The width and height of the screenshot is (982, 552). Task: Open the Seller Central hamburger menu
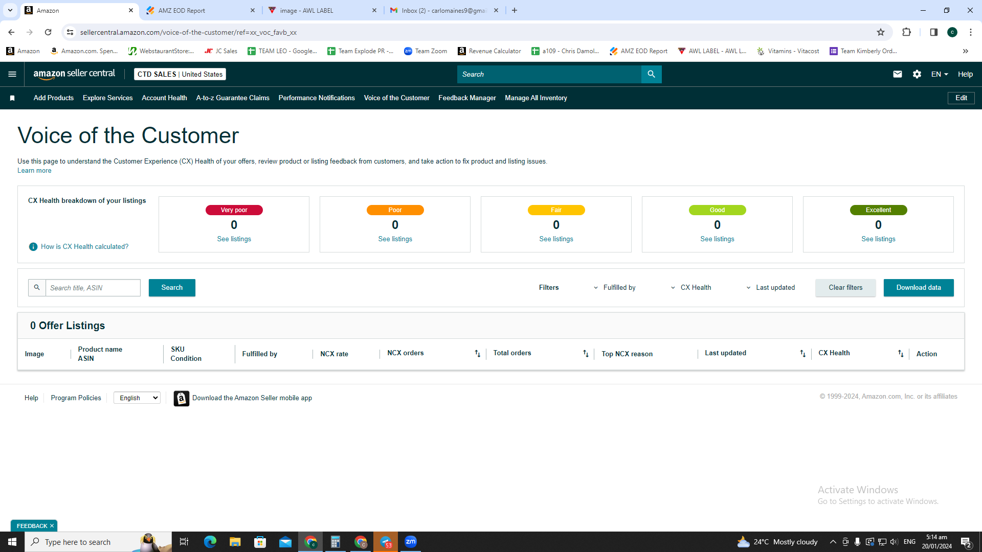(12, 74)
